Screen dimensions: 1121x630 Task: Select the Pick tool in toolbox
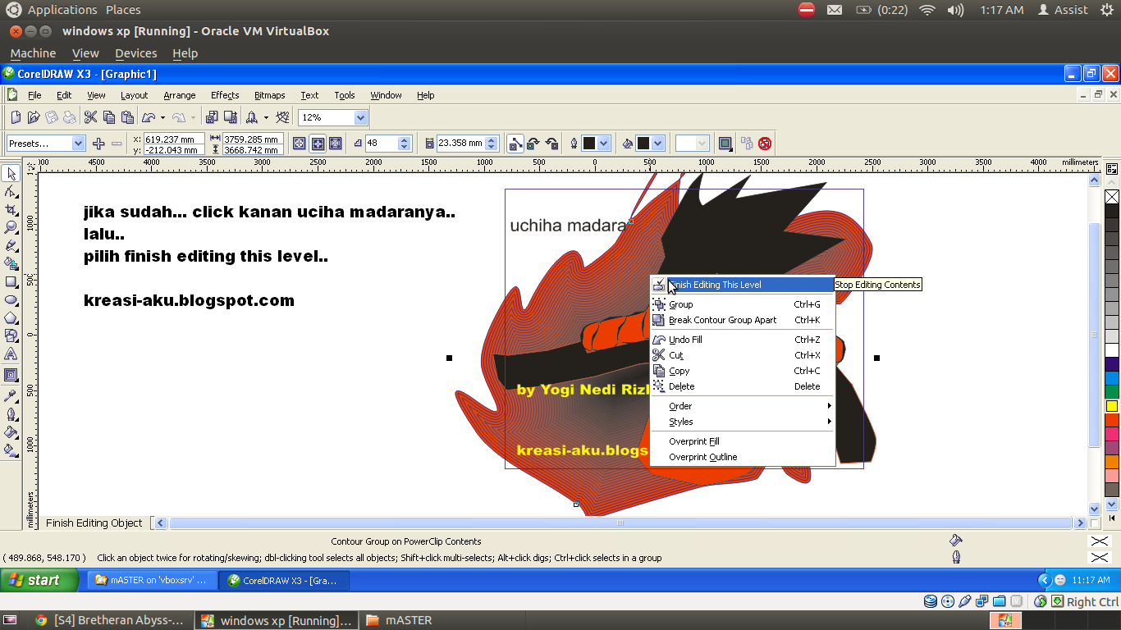click(x=11, y=173)
